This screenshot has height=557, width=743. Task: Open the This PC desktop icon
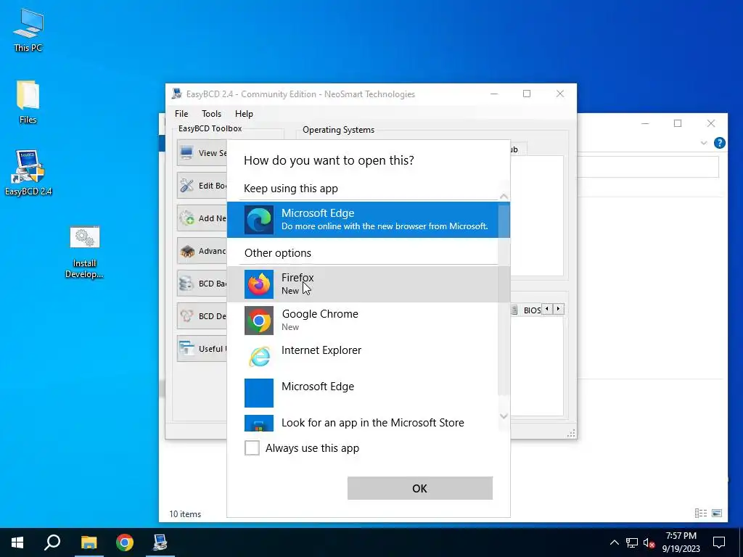point(28,30)
